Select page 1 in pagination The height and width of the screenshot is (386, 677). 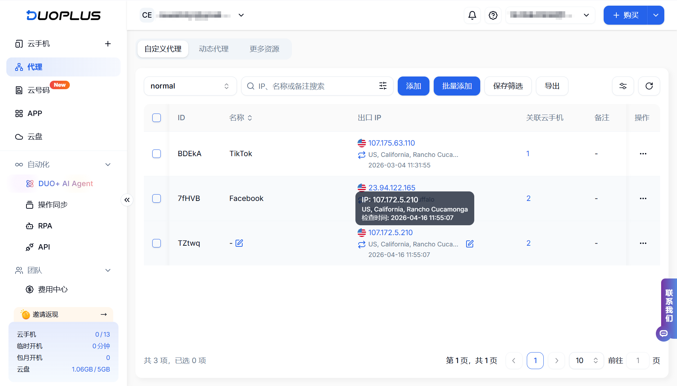point(535,361)
